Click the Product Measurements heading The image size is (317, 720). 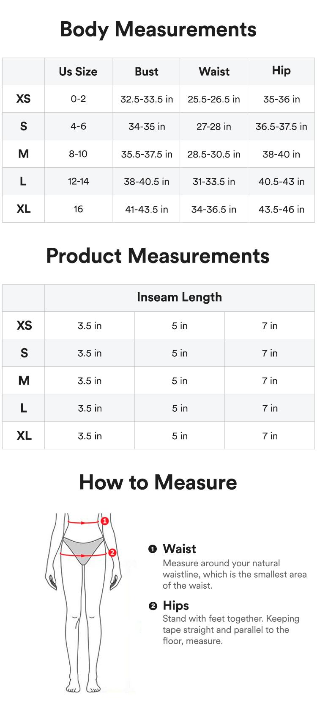(x=158, y=256)
